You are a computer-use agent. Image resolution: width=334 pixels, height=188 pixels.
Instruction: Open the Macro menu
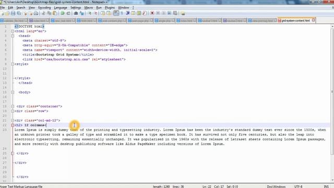pos(88,8)
